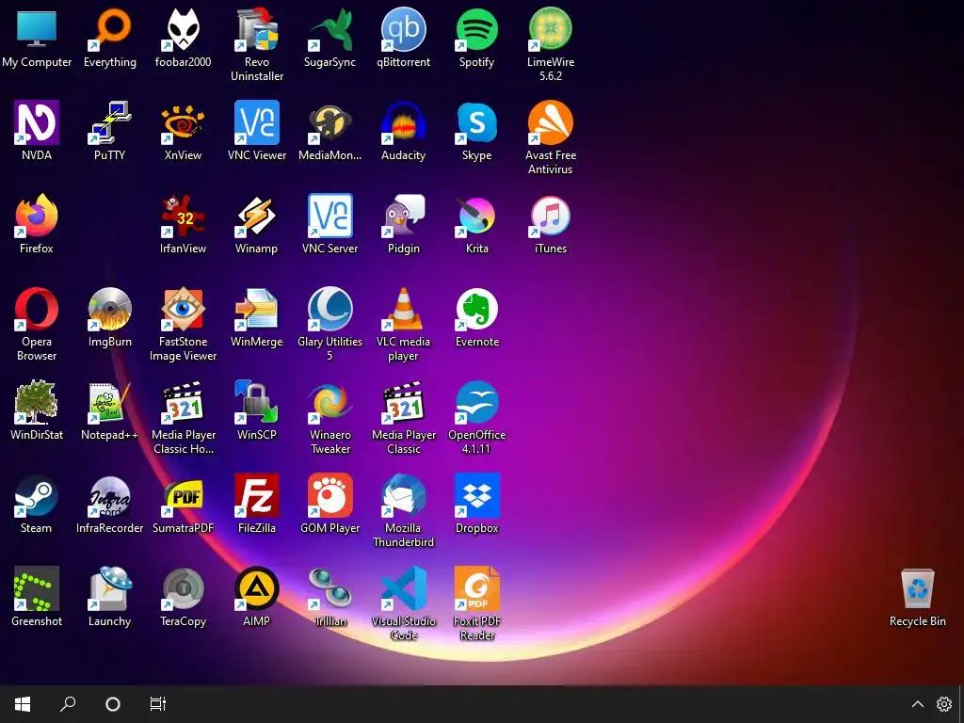Viewport: 964px width, 723px height.
Task: Select the Krita desktop shortcut
Action: click(x=476, y=217)
